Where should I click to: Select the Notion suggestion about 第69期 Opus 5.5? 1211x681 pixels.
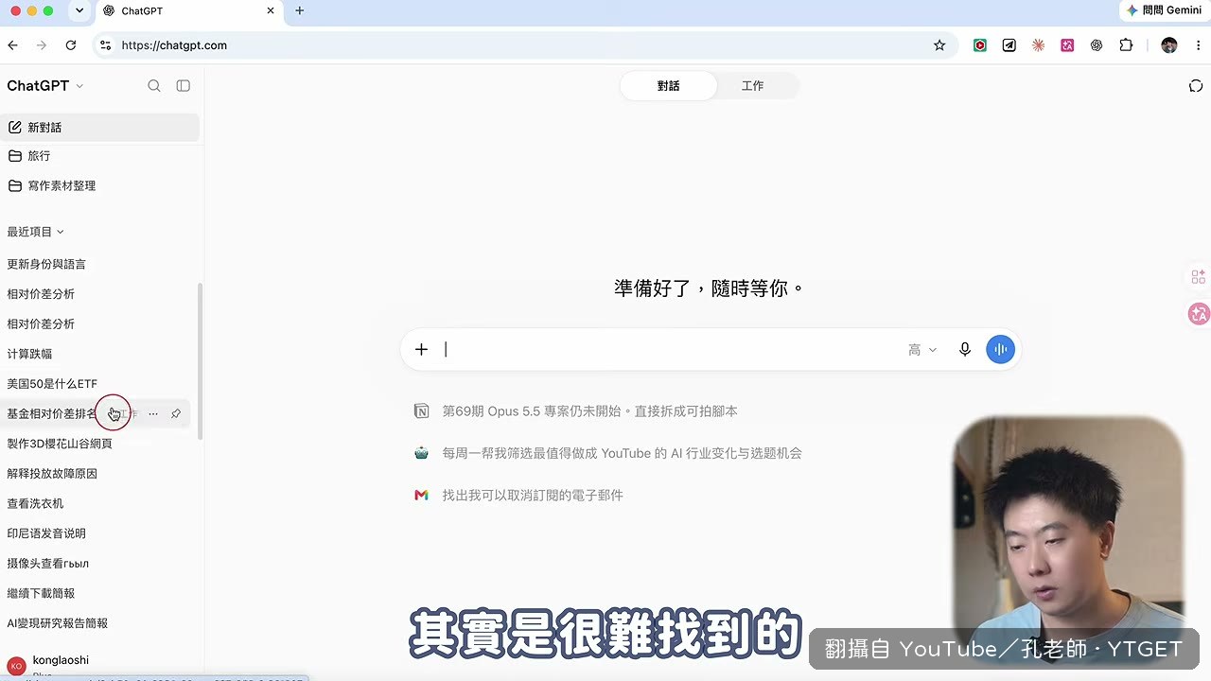tap(576, 411)
